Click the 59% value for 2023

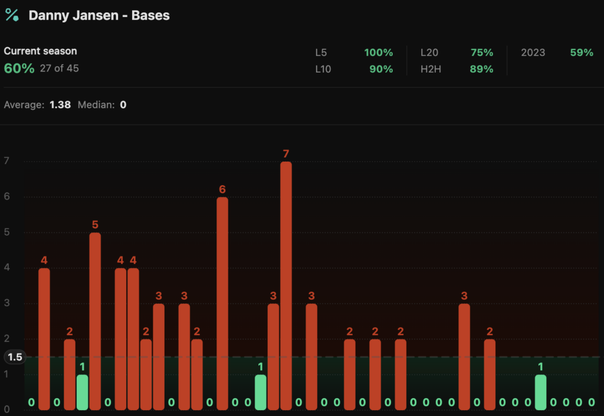coord(582,53)
